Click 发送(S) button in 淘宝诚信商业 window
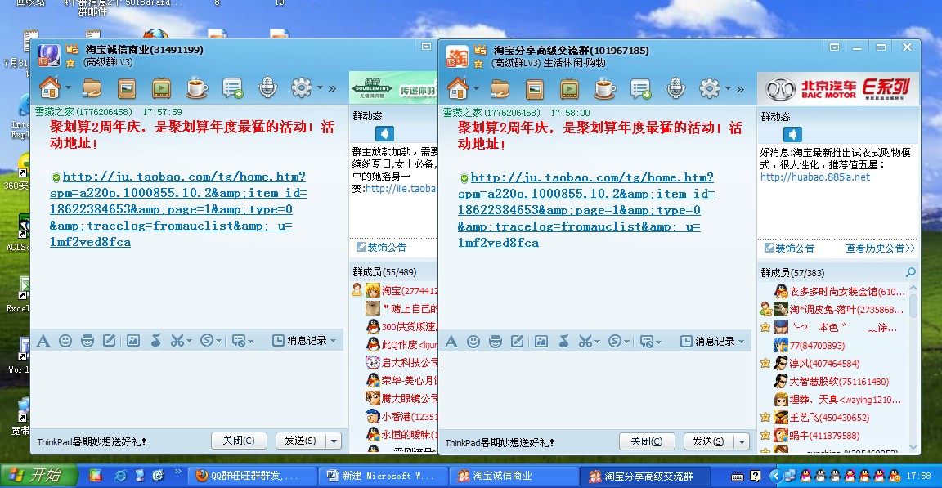 (301, 441)
